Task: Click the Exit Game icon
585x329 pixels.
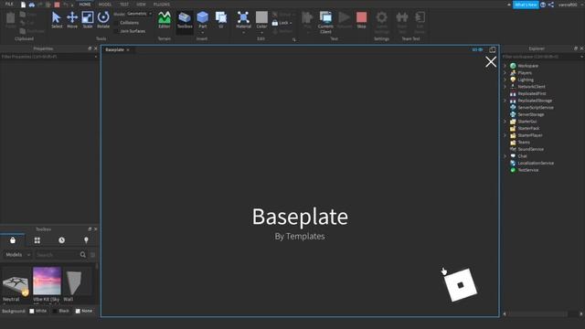Action: point(420,17)
